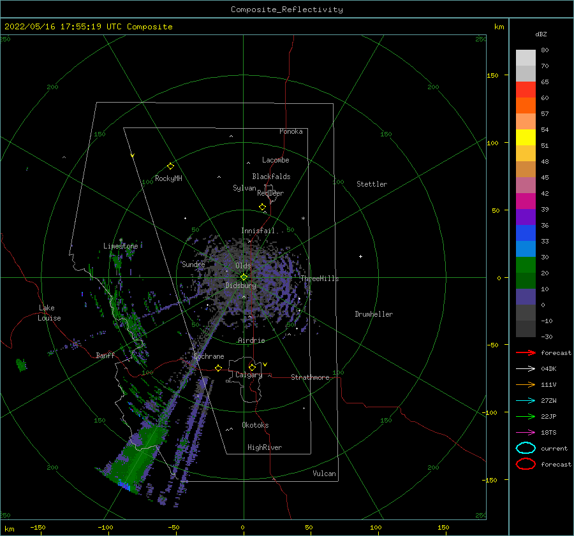Click the -150 value on bottom axis
The height and width of the screenshot is (536, 574).
pos(38,527)
